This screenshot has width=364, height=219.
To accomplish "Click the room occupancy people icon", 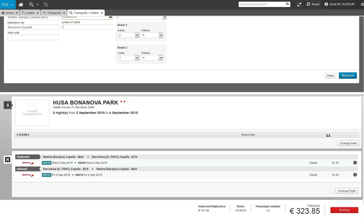I will 328,135.
